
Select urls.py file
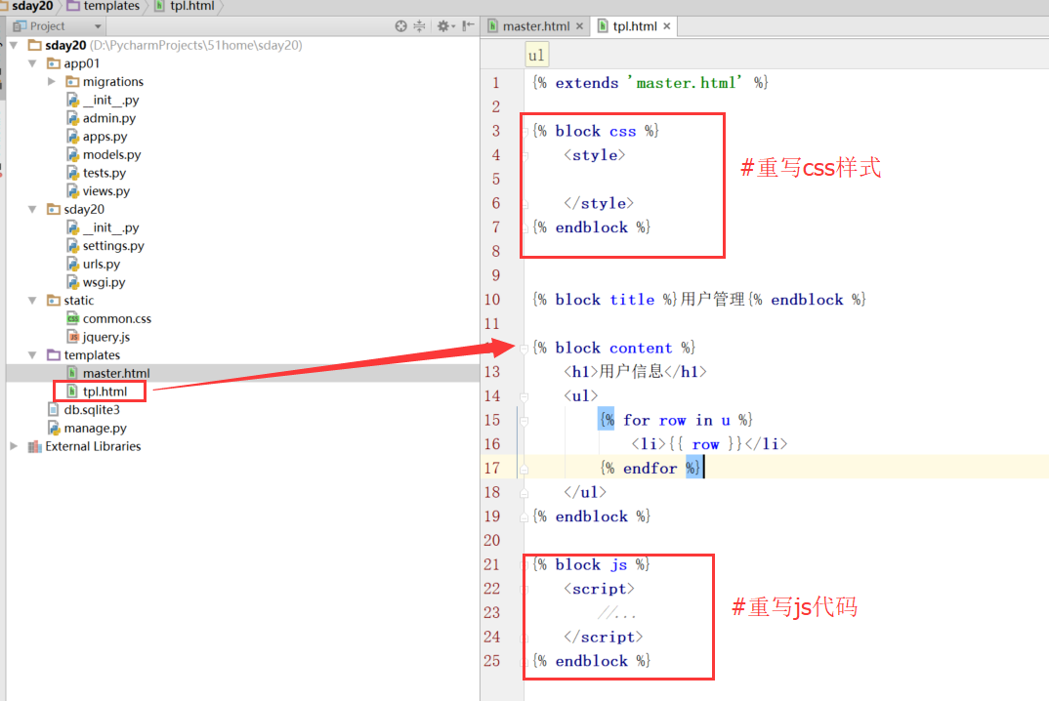pyautogui.click(x=102, y=264)
